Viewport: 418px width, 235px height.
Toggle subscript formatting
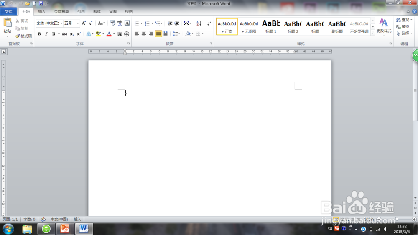(x=71, y=34)
